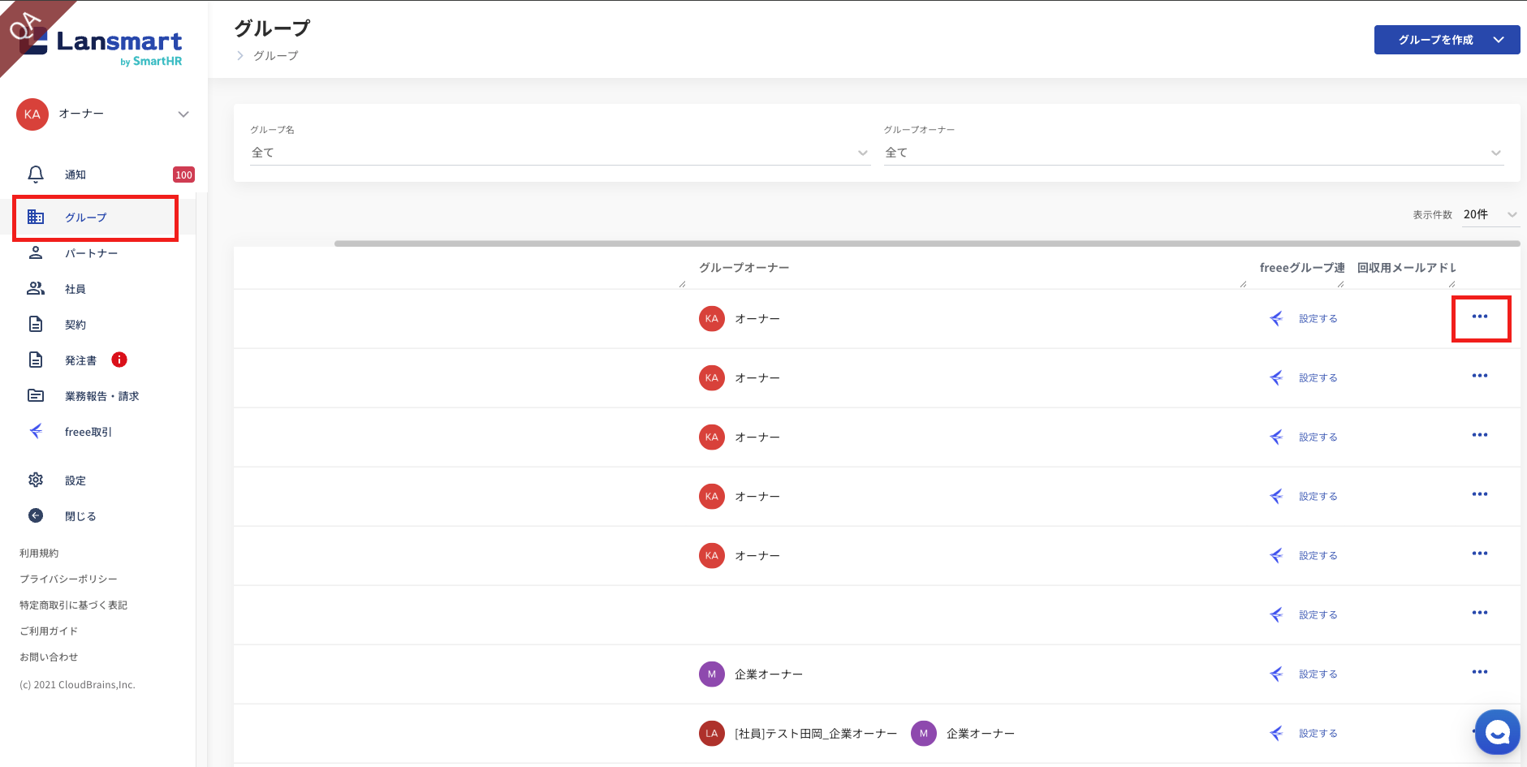Click the KA avatar in the sidebar

click(x=32, y=114)
